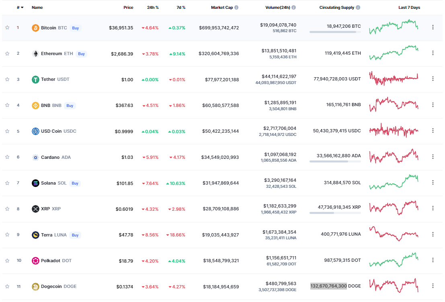Click the Dogecoin coin icon
Viewport: 445px width, 302px height.
[36, 286]
